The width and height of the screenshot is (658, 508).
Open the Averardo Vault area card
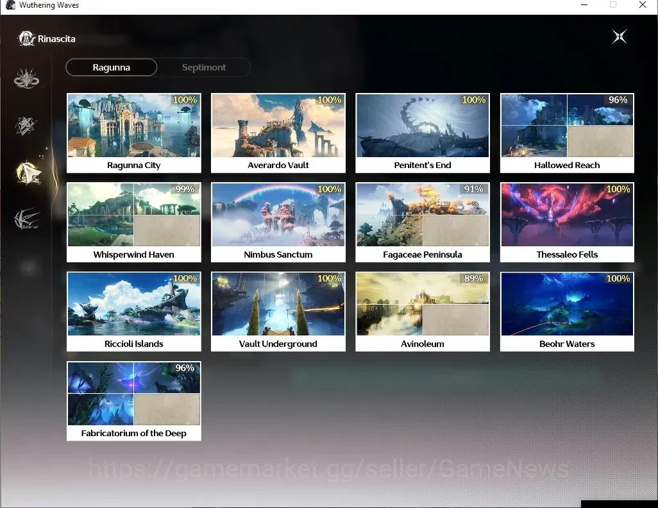(x=278, y=133)
